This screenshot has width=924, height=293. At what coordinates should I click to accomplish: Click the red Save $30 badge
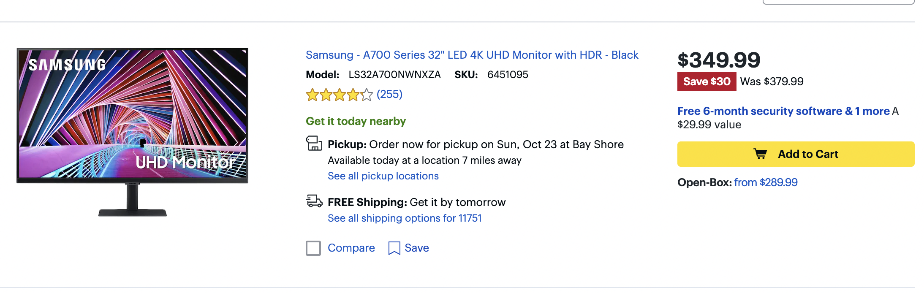tap(707, 81)
